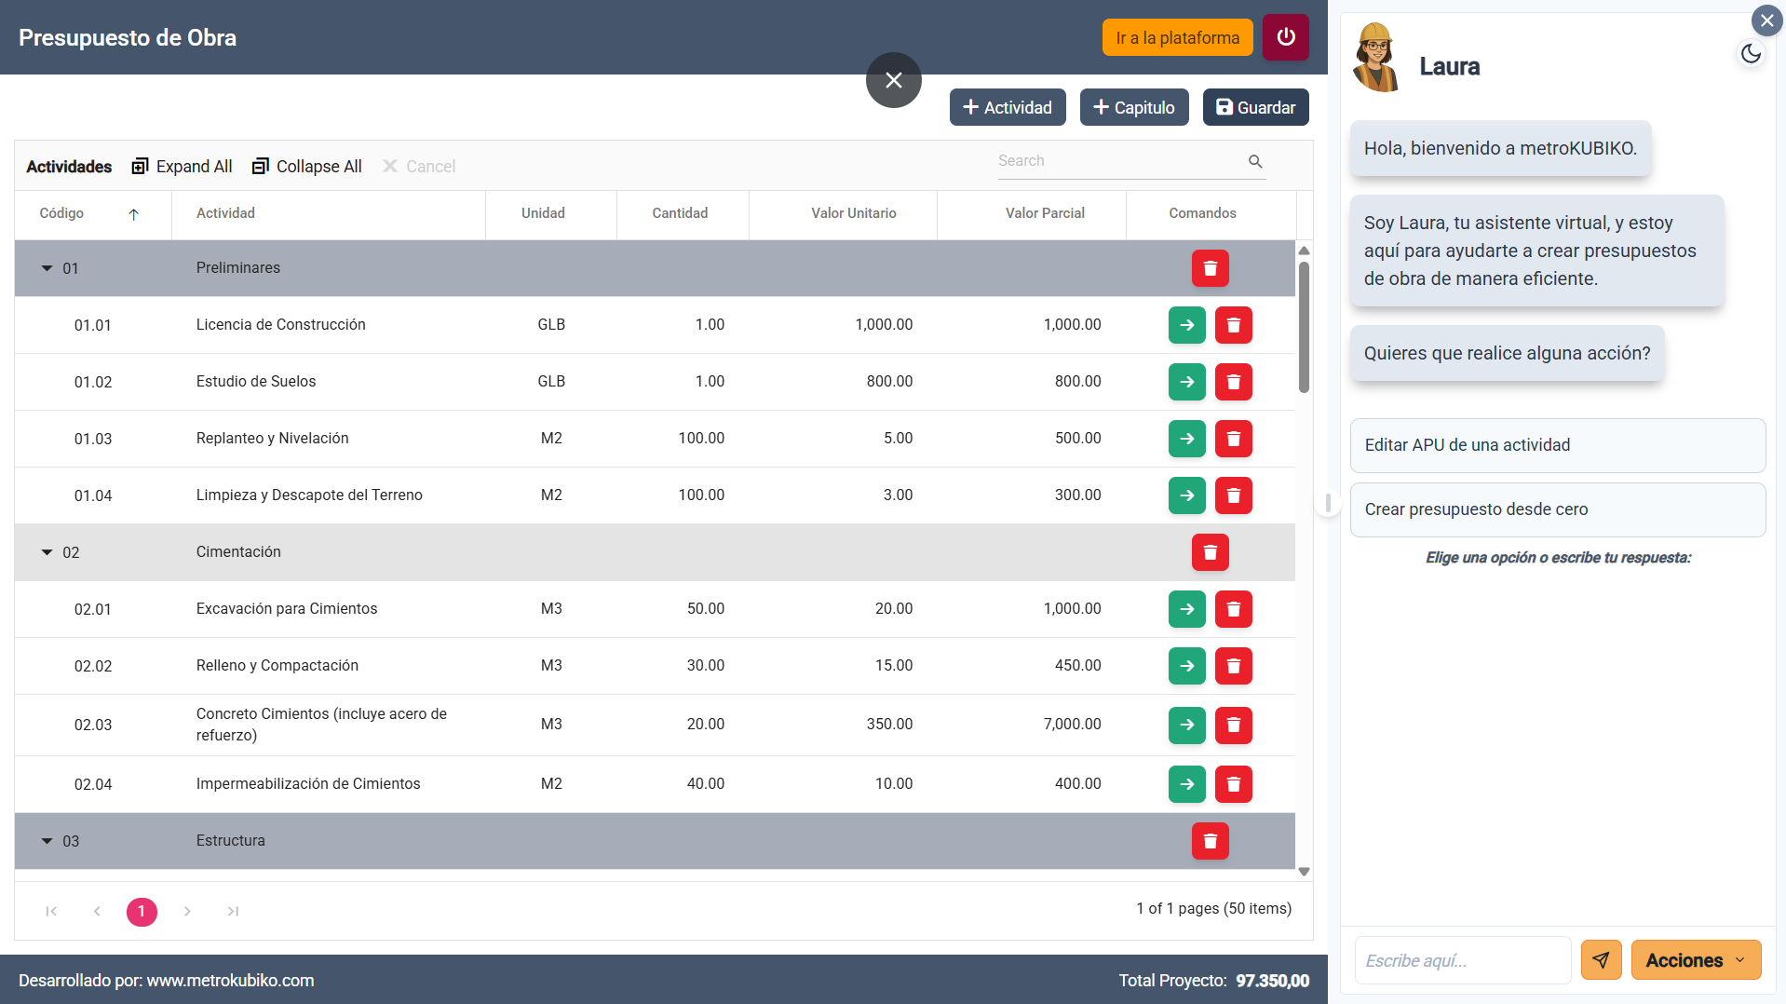Click green arrow for Excavación para Cimientos
Image resolution: width=1786 pixels, height=1004 pixels.
click(1186, 609)
